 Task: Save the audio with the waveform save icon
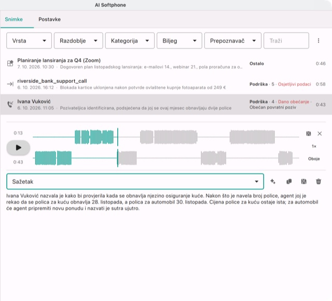click(309, 134)
